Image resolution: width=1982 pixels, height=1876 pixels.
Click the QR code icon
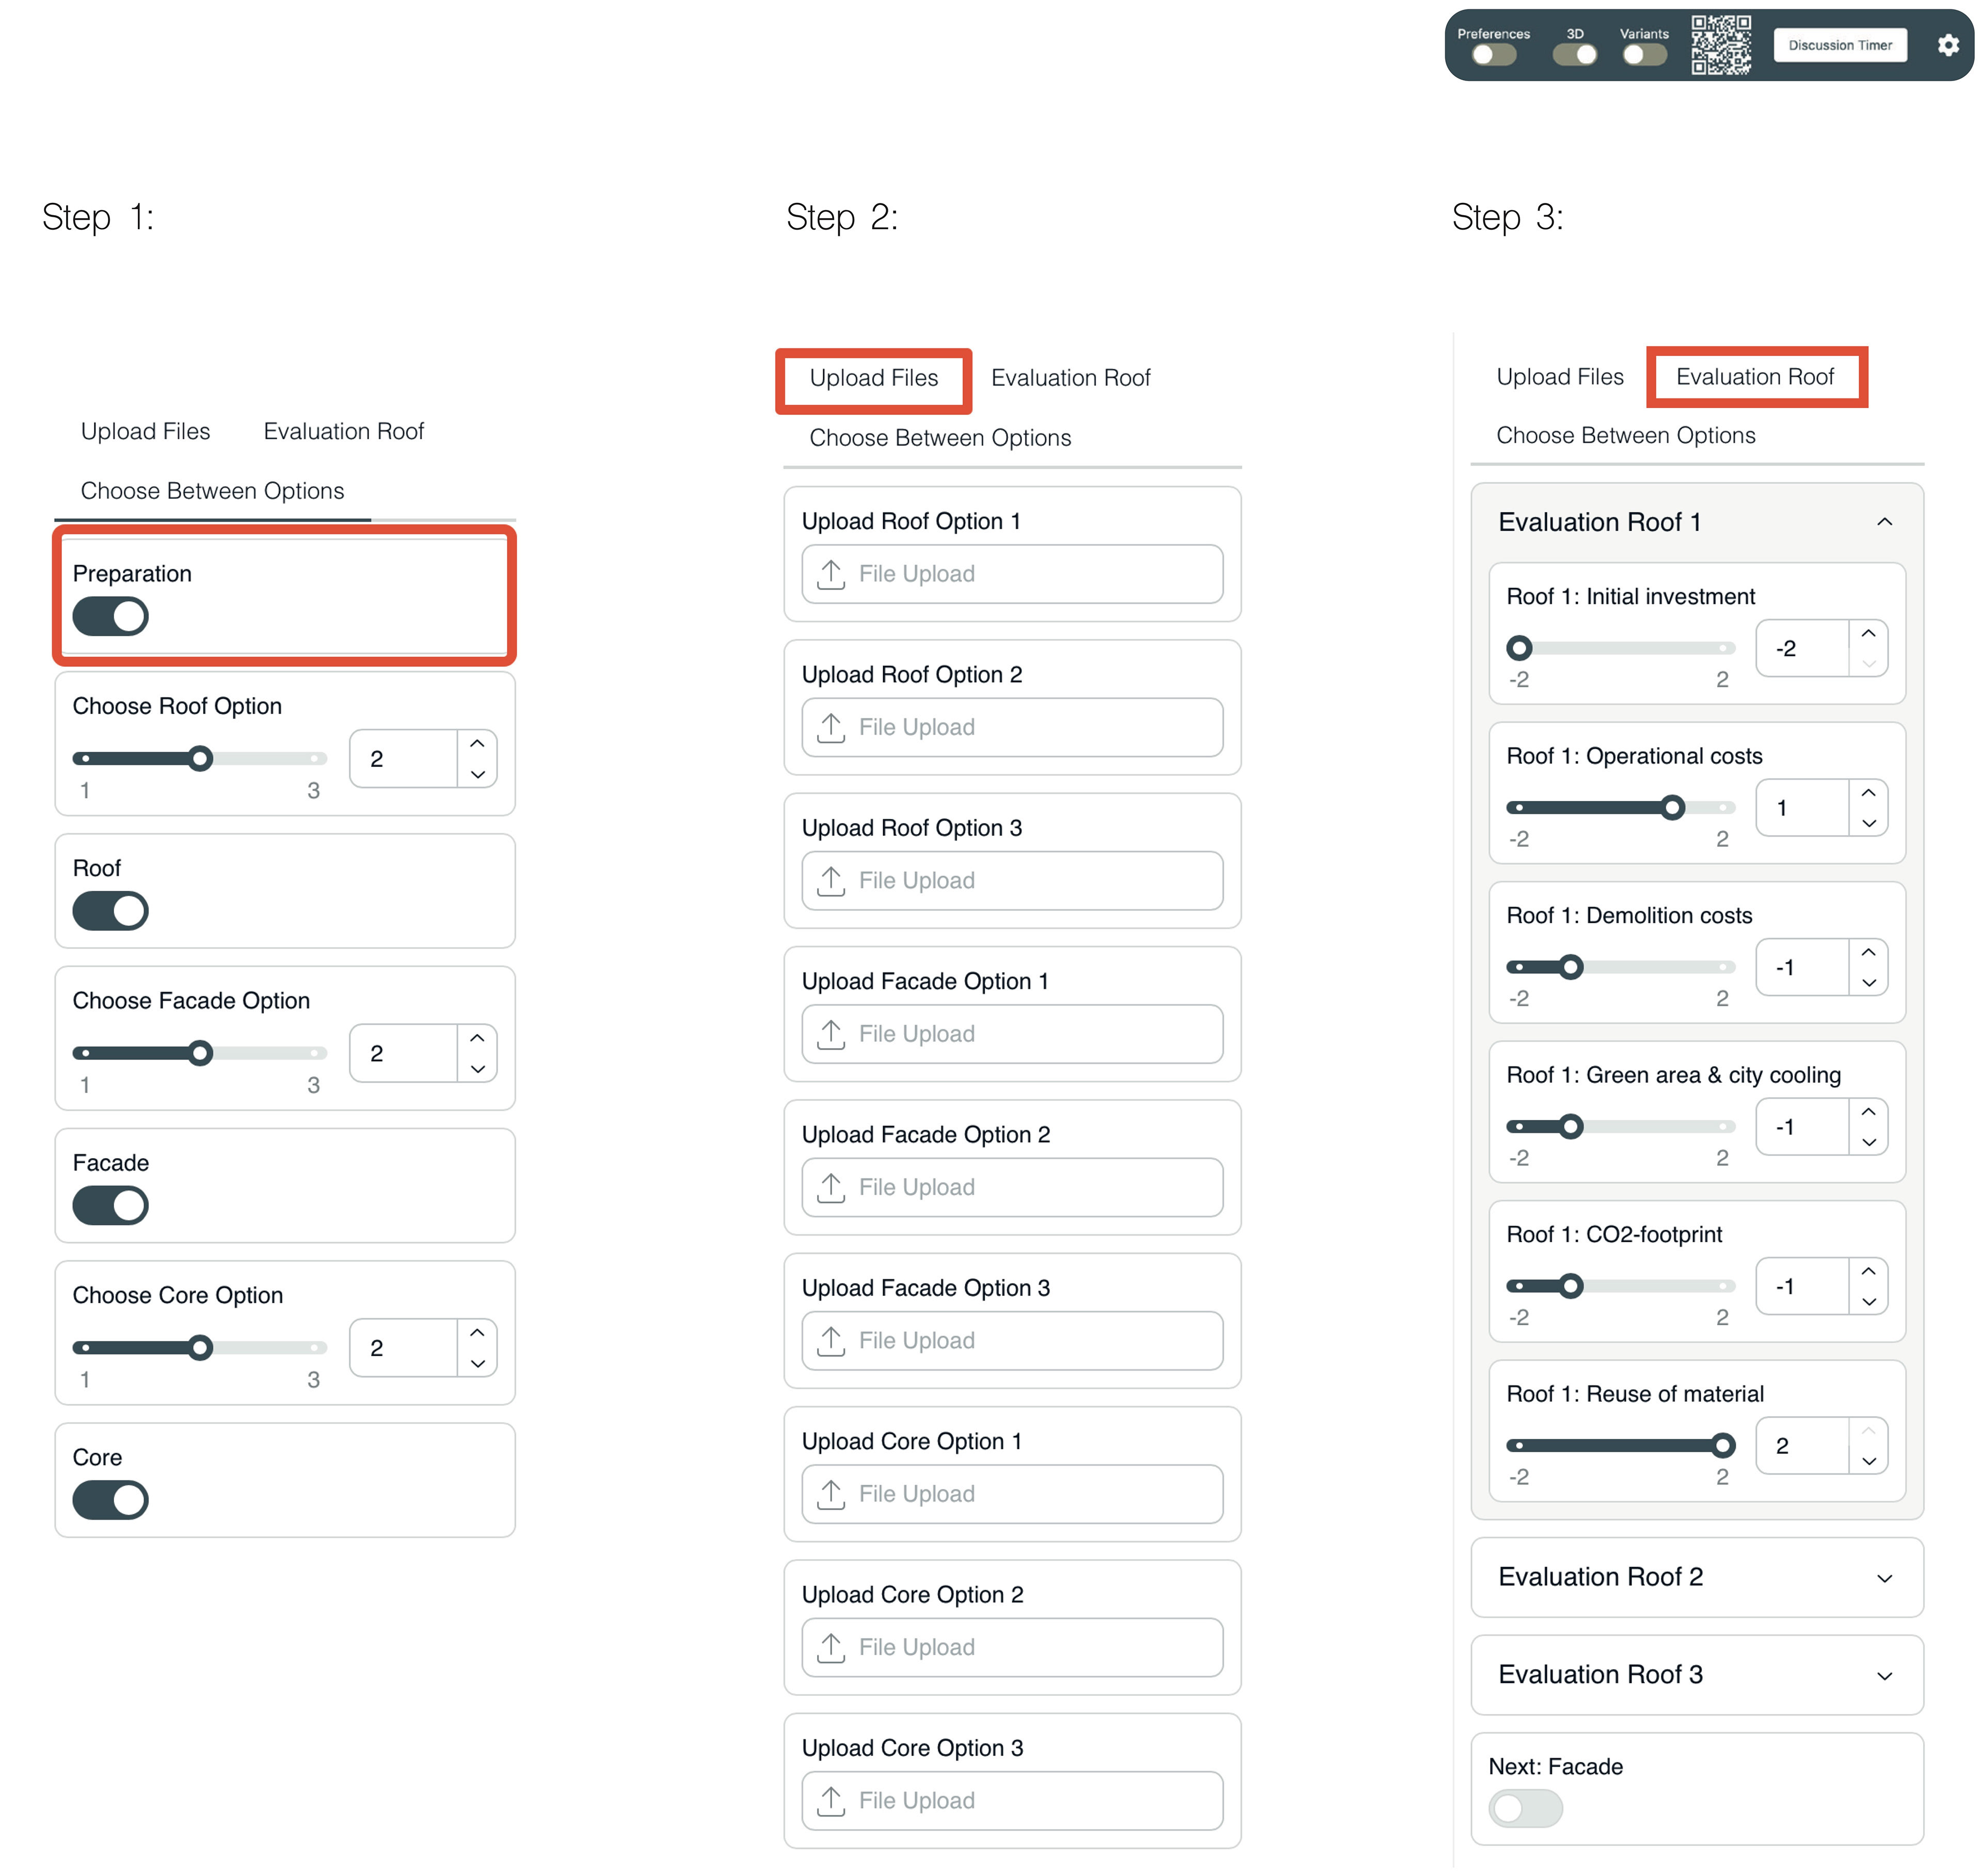point(1720,45)
